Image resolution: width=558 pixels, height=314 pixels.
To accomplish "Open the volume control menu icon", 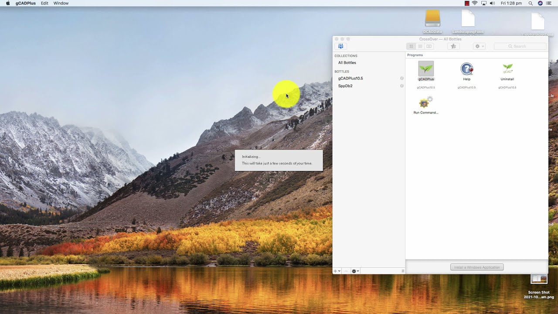I will click(492, 3).
